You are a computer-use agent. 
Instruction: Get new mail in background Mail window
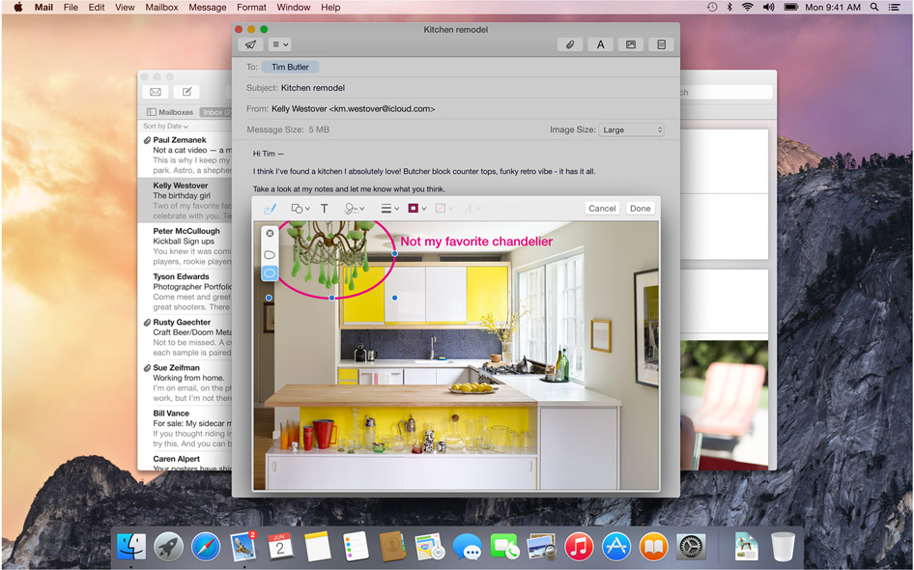pos(156,92)
